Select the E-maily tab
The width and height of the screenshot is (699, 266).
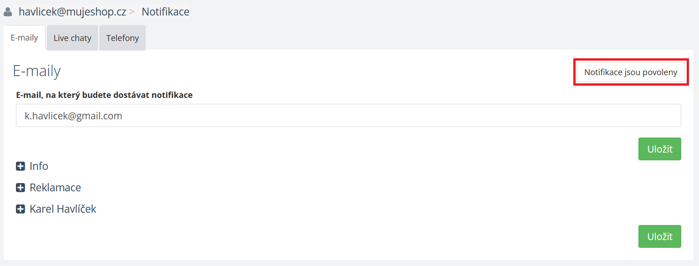(x=24, y=38)
